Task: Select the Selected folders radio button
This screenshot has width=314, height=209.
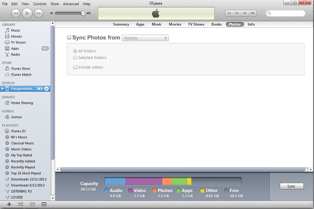Action: (75, 58)
